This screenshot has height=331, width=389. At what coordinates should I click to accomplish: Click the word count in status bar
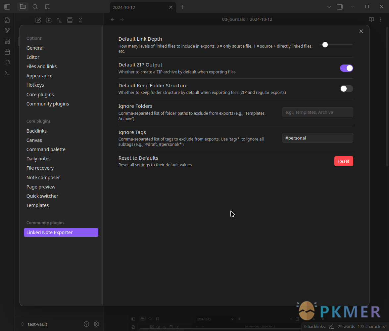pos(346,327)
